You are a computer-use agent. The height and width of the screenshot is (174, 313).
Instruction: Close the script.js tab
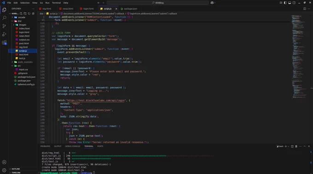click(x=116, y=9)
